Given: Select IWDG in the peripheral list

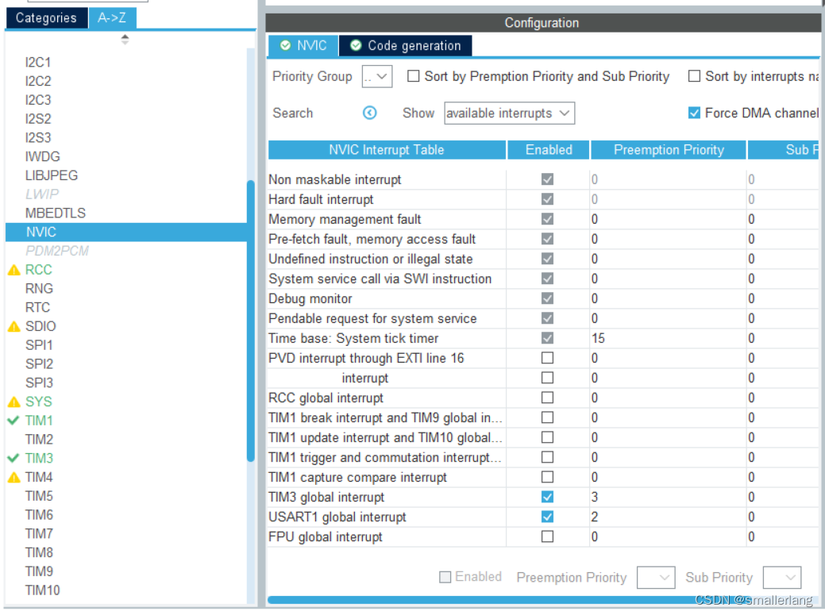Looking at the screenshot, I should (x=43, y=156).
